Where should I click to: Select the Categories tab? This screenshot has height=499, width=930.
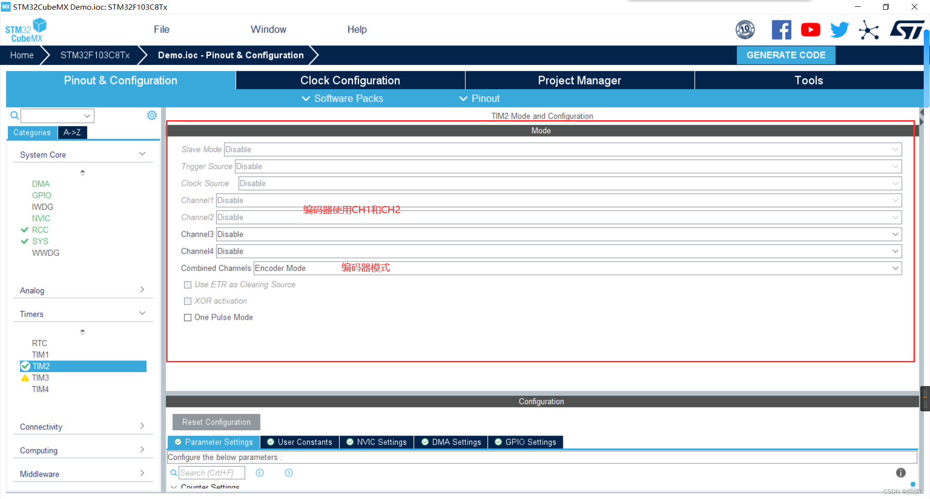pyautogui.click(x=32, y=132)
